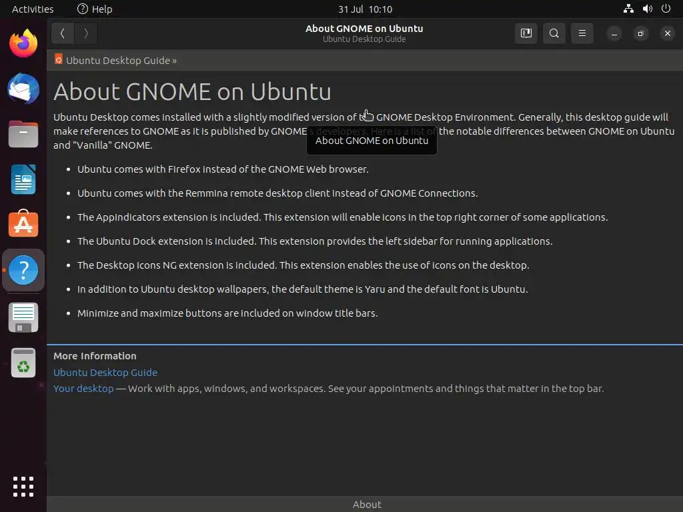Open the Ubuntu Desktop Guide link
This screenshot has width=683, height=512.
pyautogui.click(x=105, y=372)
